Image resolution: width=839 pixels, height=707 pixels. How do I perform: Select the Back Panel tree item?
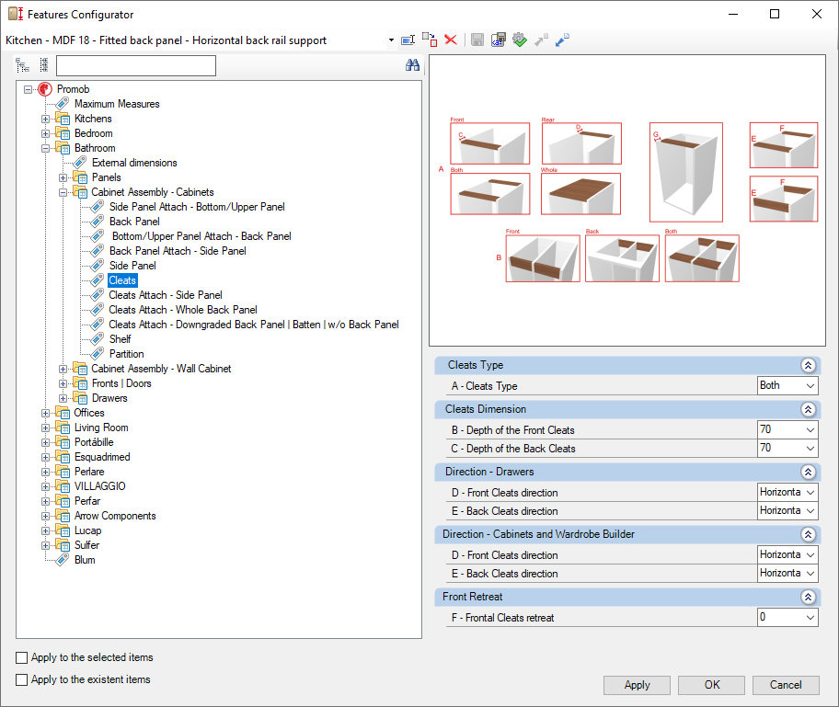click(134, 222)
